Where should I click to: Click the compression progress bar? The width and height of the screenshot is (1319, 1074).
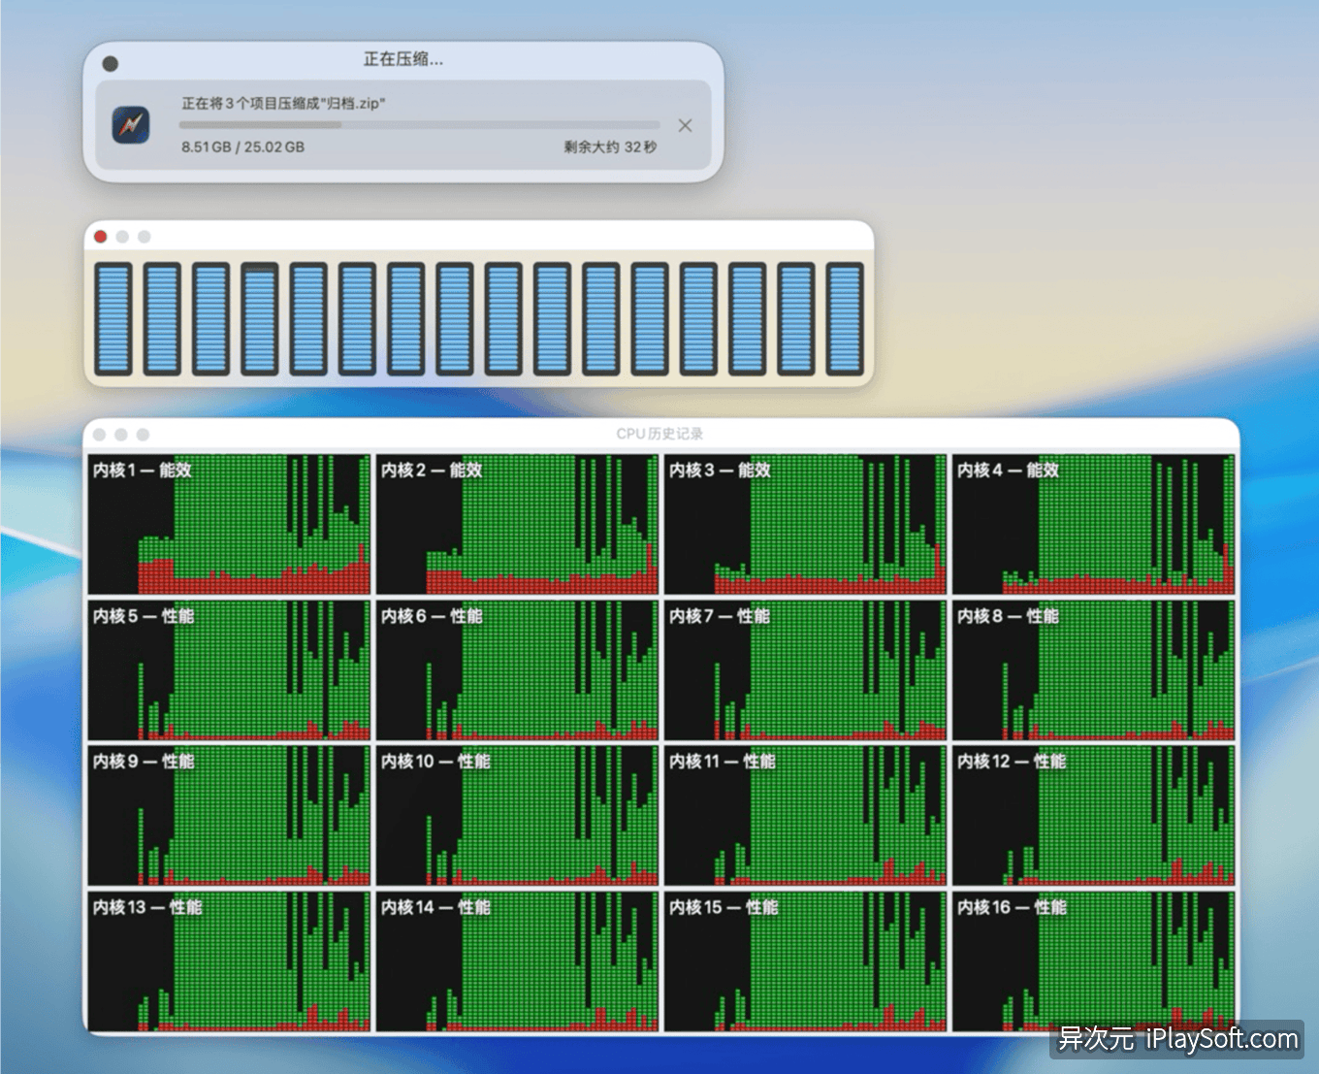pyautogui.click(x=419, y=125)
